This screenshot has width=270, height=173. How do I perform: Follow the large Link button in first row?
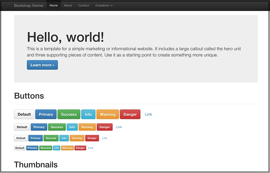149,114
